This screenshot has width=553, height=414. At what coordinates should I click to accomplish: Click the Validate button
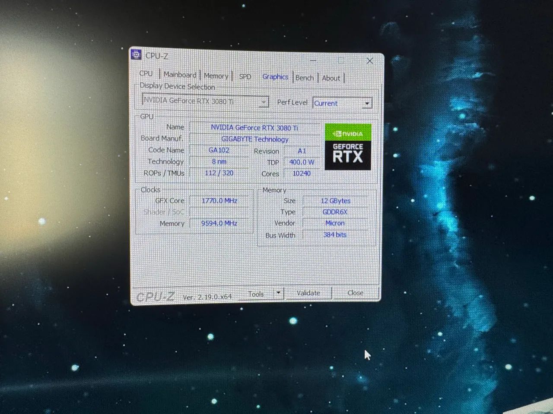point(308,293)
